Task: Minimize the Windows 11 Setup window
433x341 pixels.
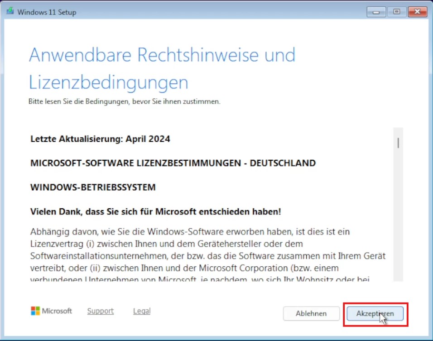Action: 376,12
